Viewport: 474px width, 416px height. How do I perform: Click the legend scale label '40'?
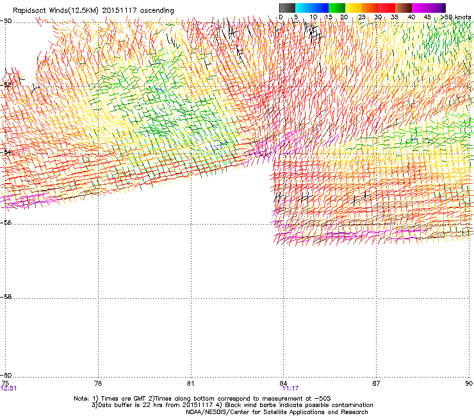[411, 17]
